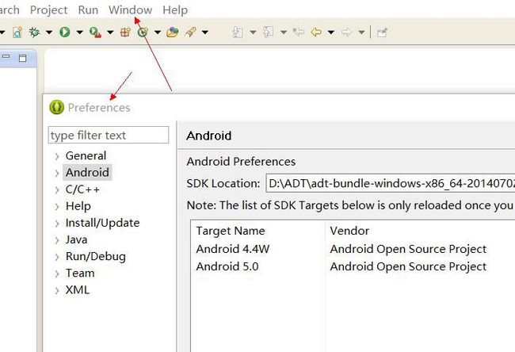Click the Next Annotation toolbar icon
This screenshot has width=515, height=352.
tap(238, 33)
